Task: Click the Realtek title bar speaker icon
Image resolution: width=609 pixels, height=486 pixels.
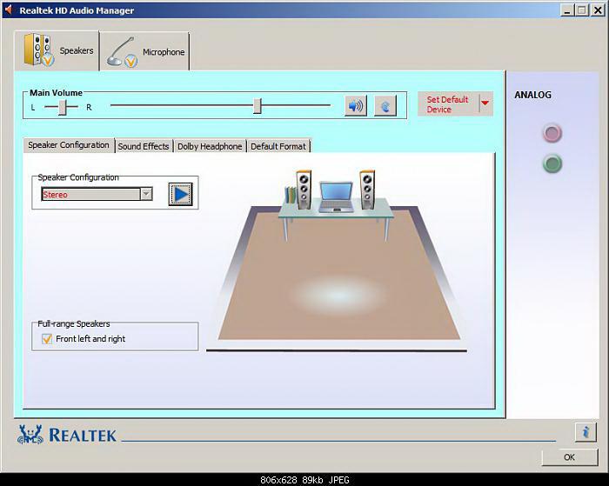Action: pos(8,10)
